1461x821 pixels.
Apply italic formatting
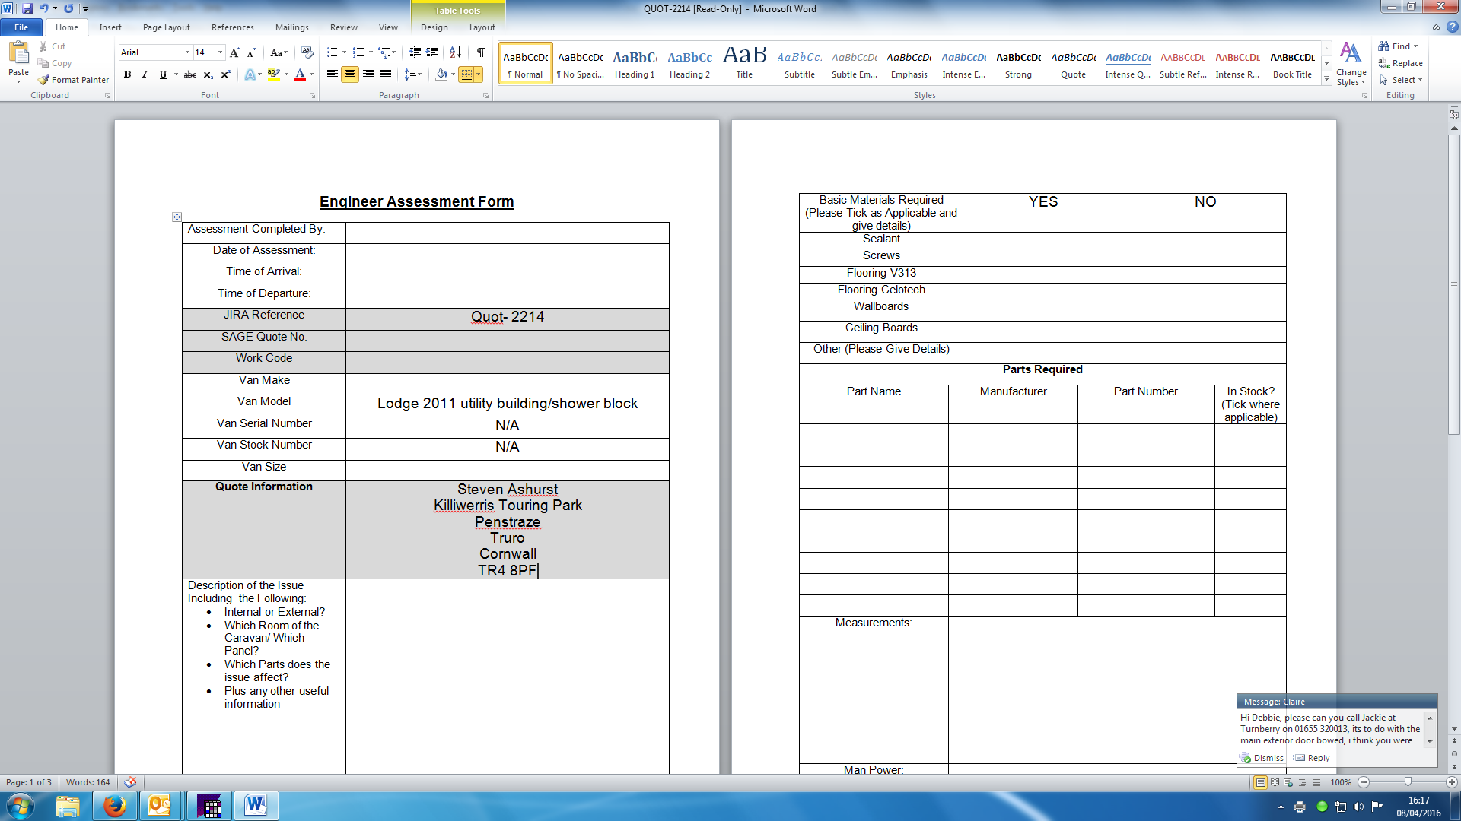click(145, 74)
